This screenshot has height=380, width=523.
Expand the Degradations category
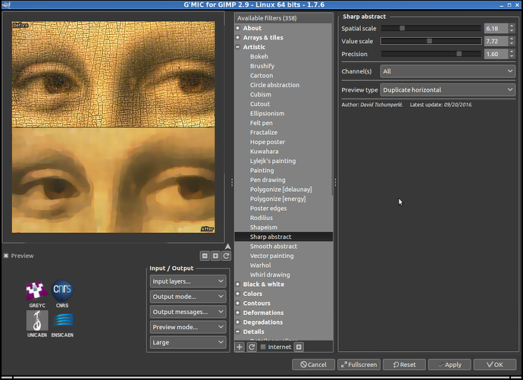[x=238, y=322]
